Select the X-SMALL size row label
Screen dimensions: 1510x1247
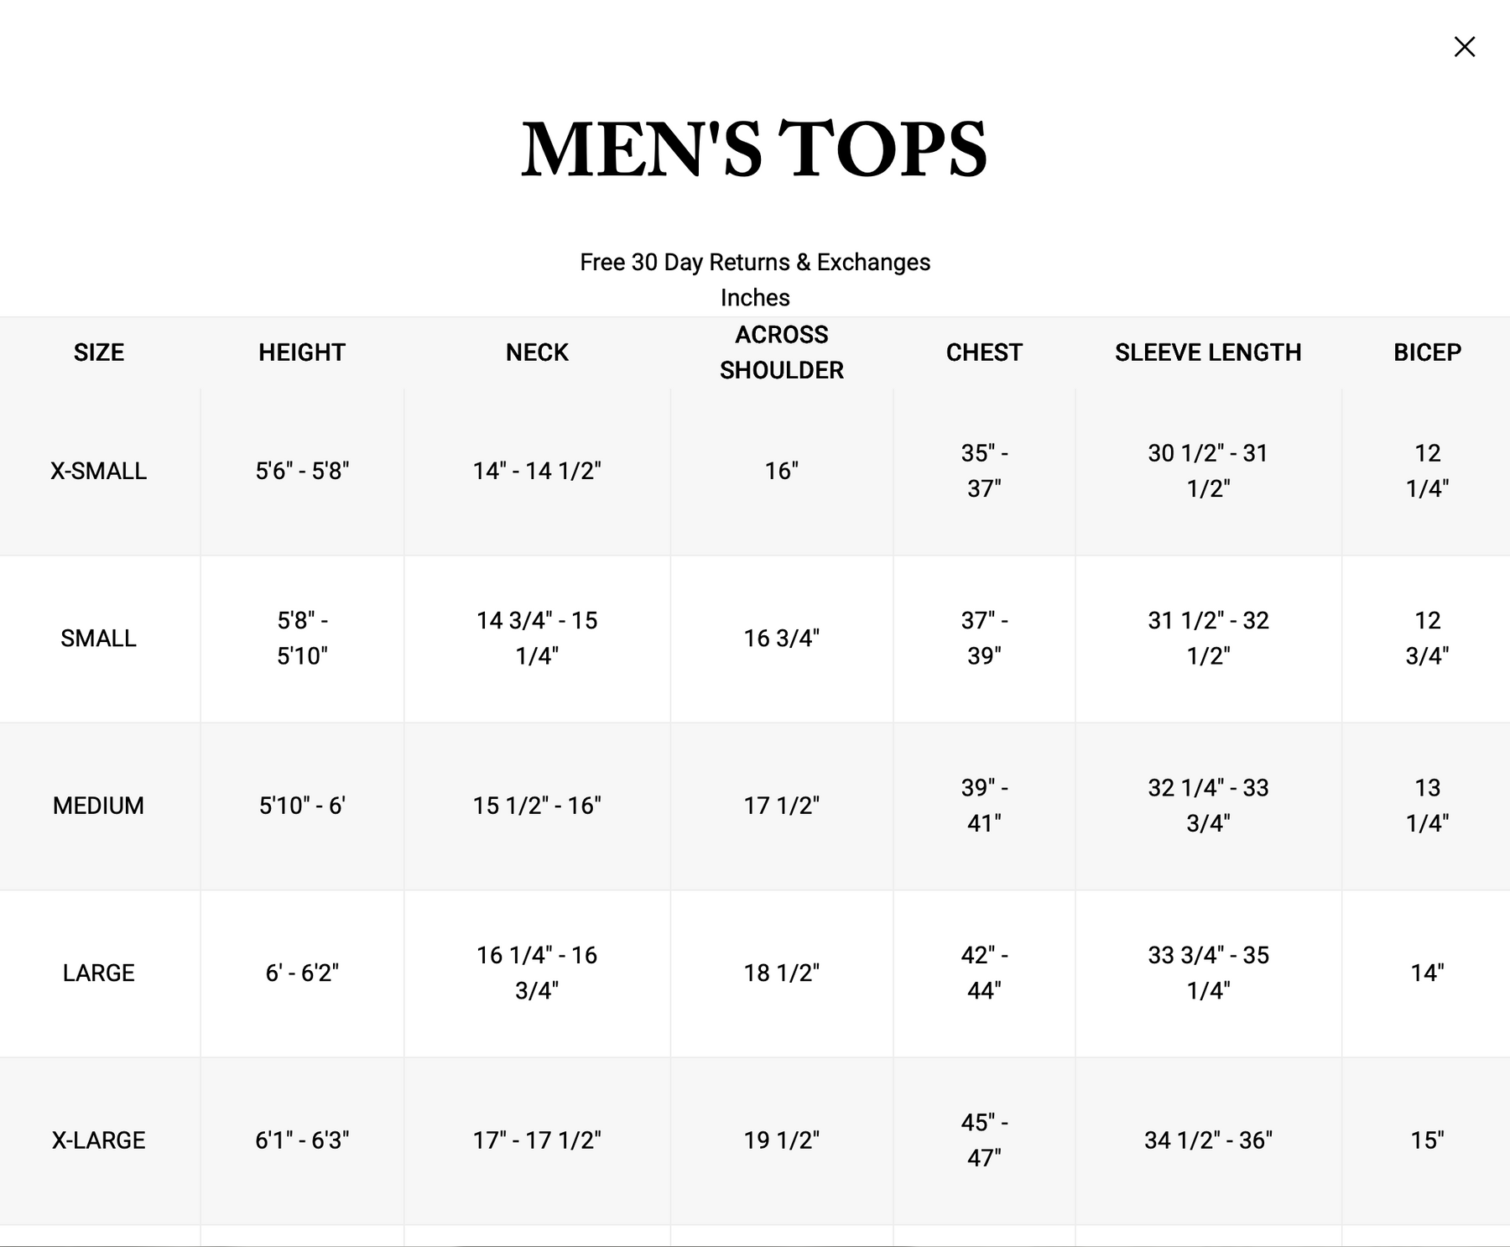point(99,471)
